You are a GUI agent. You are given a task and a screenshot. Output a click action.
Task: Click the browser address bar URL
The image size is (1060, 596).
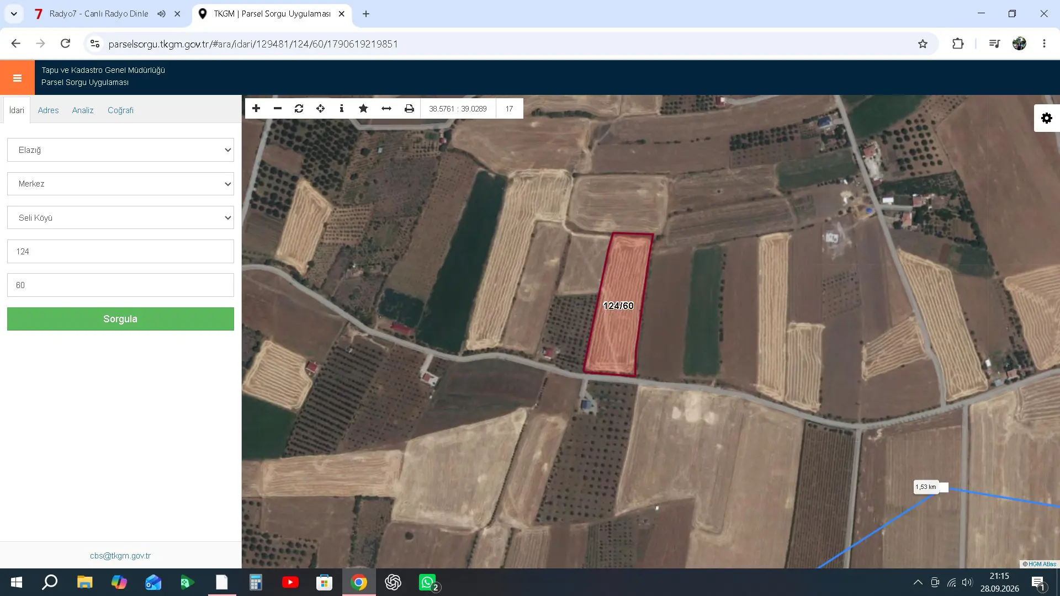[x=253, y=44]
